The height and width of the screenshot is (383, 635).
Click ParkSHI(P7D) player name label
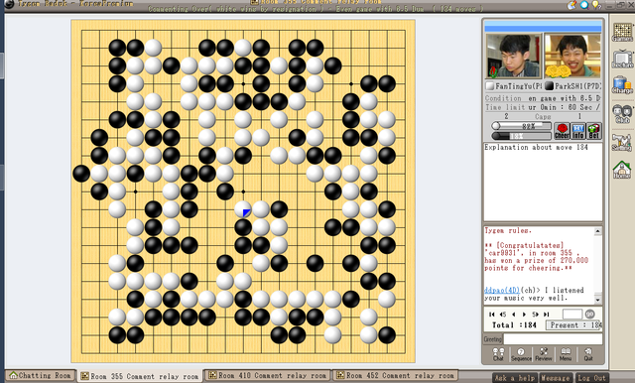(577, 86)
